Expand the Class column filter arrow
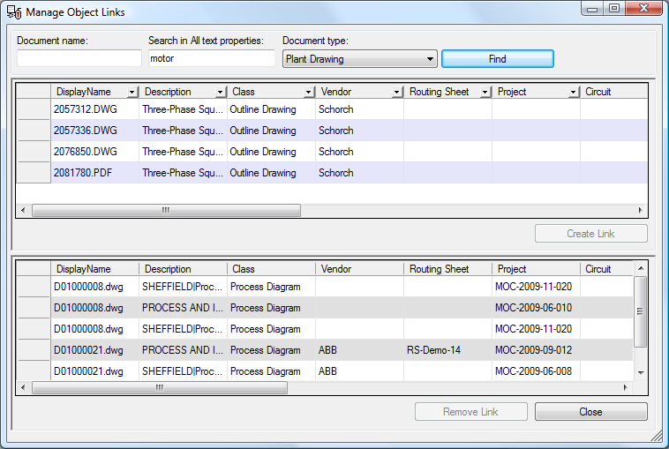The width and height of the screenshot is (669, 449). pos(309,92)
